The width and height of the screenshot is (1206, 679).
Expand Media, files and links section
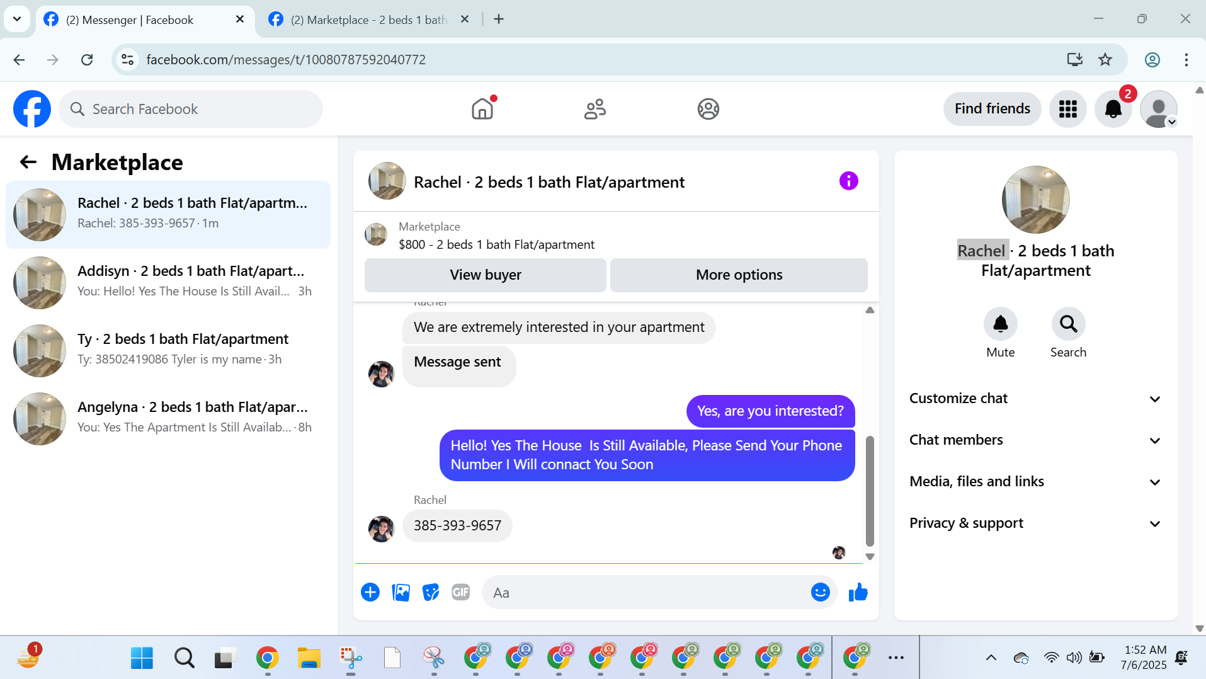coord(1036,482)
